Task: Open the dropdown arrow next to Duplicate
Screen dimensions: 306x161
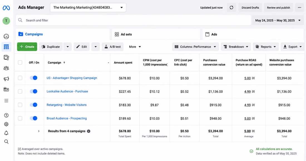Action: (x=68, y=47)
